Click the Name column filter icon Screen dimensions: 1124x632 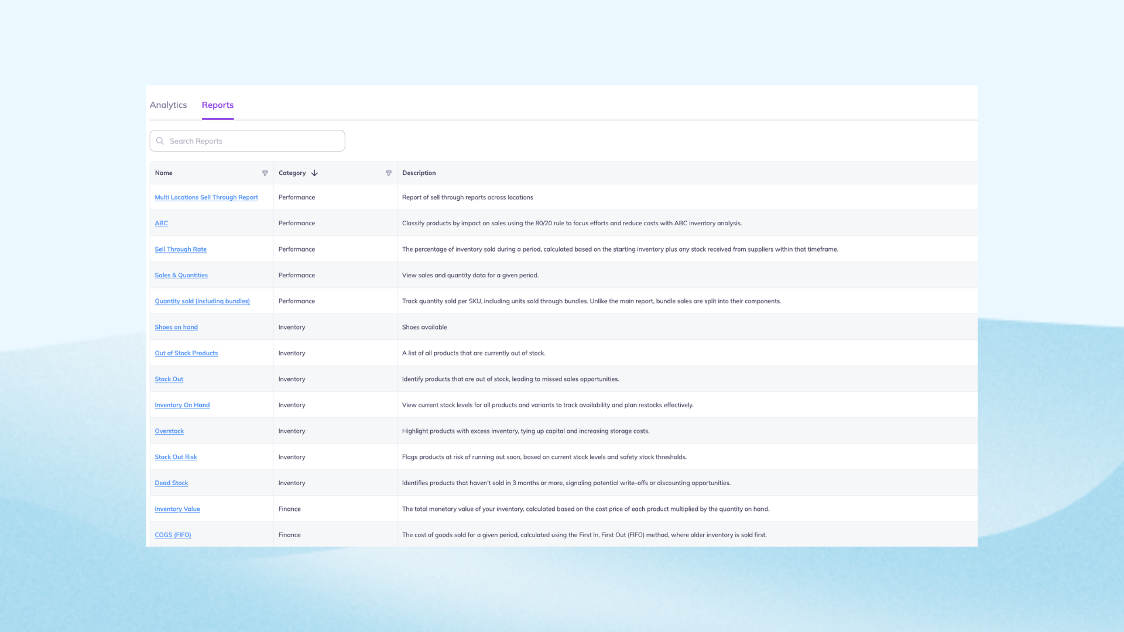[265, 173]
